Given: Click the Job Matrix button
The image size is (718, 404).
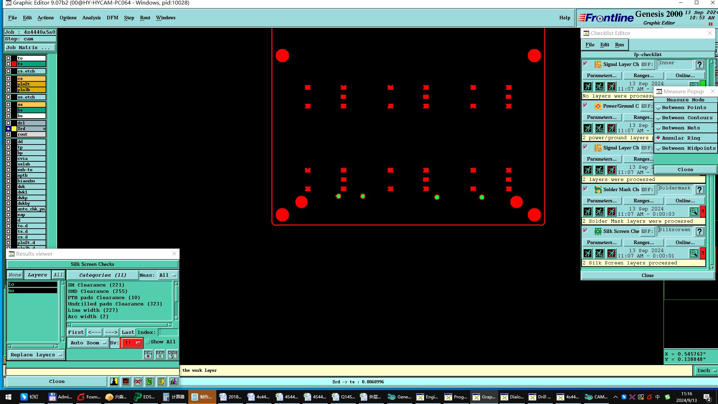Looking at the screenshot, I should [x=29, y=48].
